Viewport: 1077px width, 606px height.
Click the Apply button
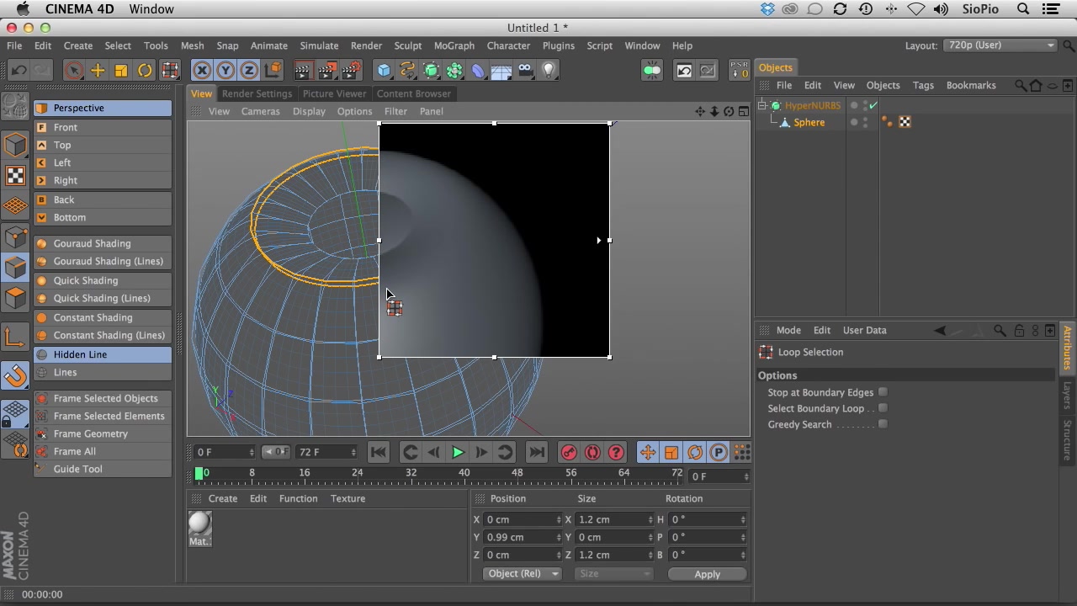pos(707,574)
